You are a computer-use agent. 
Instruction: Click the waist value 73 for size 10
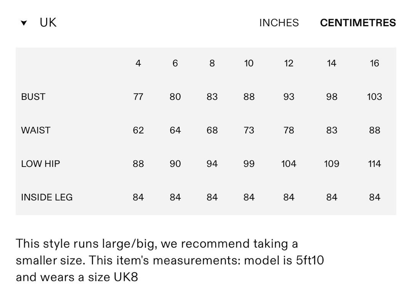coord(249,130)
